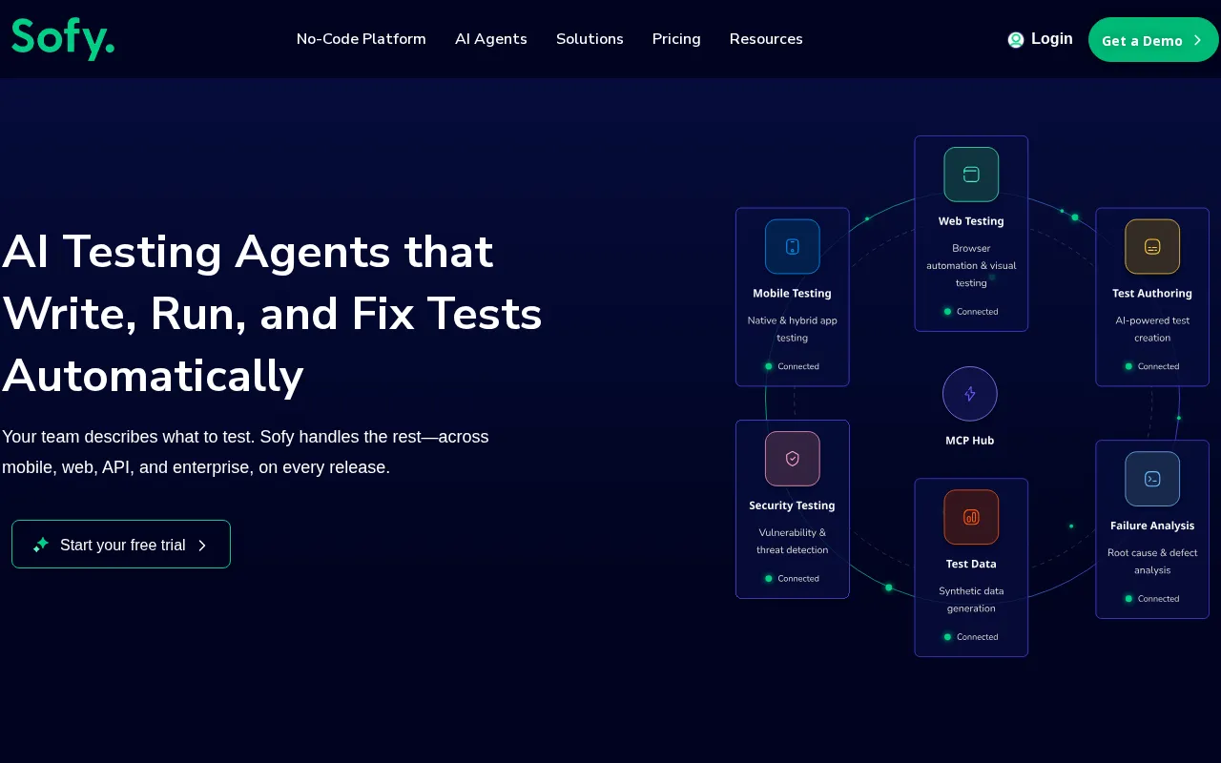1221x763 pixels.
Task: Click 'Native & hybrid app testing' description
Action: point(792,329)
